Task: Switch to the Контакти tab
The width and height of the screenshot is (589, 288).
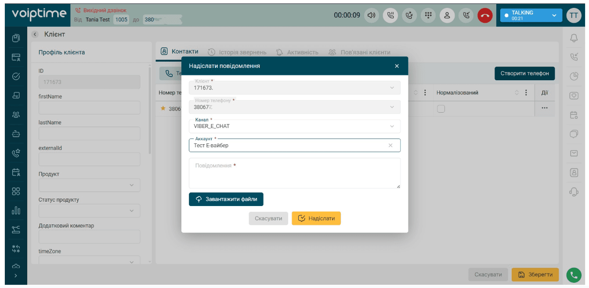Action: (x=179, y=52)
